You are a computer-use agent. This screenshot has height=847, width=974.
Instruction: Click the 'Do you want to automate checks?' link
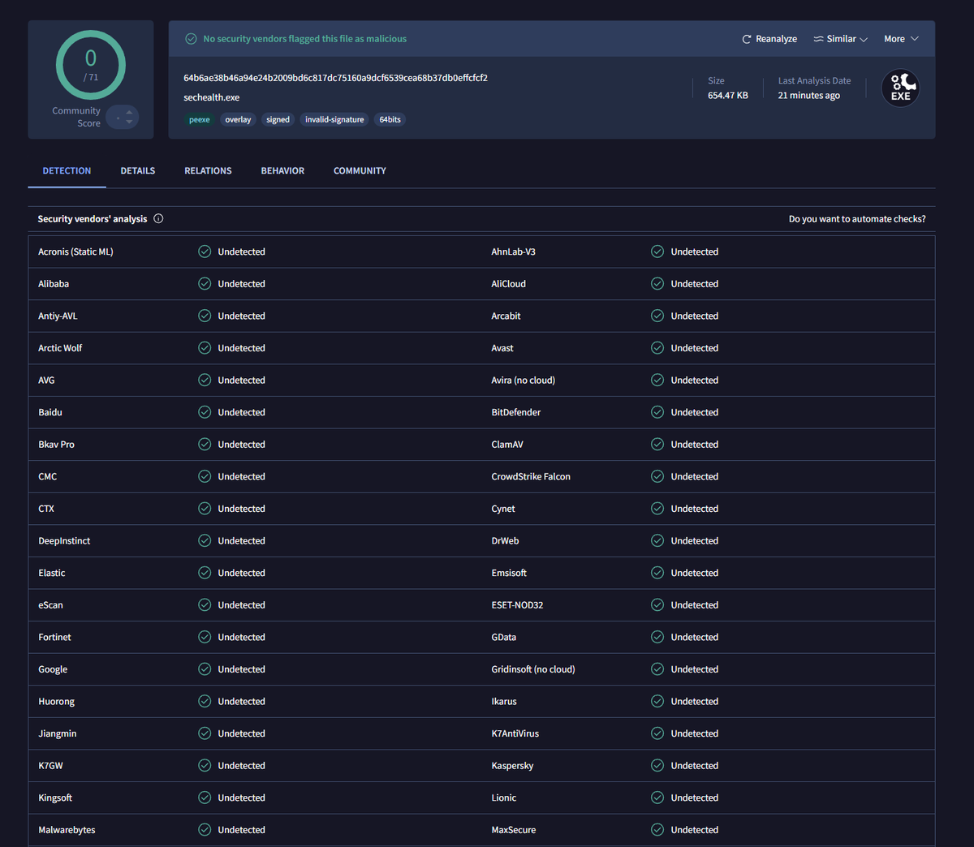tap(857, 219)
